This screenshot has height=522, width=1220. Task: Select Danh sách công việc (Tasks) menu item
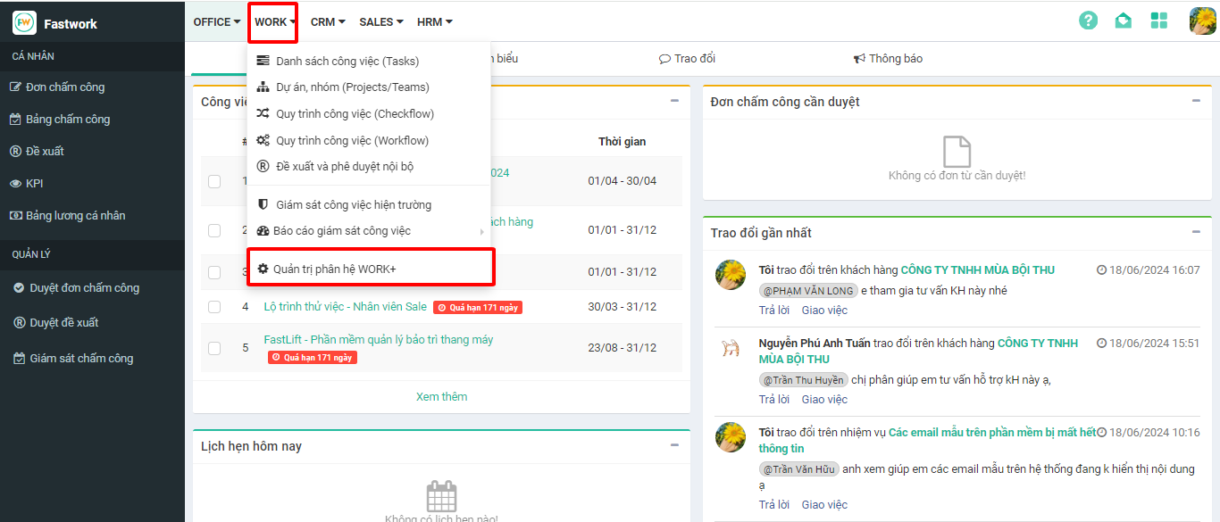(x=347, y=62)
